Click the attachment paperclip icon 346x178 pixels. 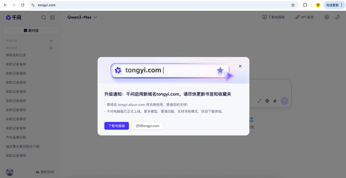point(275,101)
